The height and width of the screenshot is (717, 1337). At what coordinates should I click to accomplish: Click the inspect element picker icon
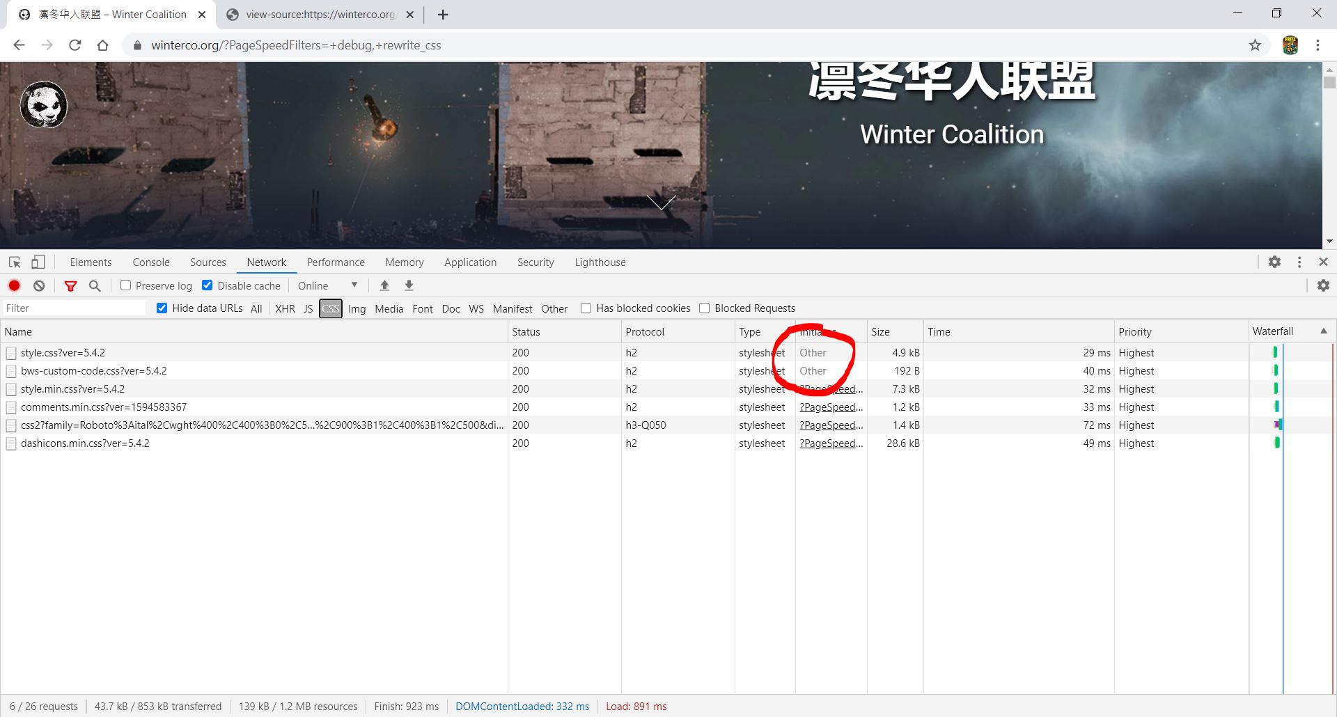pyautogui.click(x=15, y=262)
